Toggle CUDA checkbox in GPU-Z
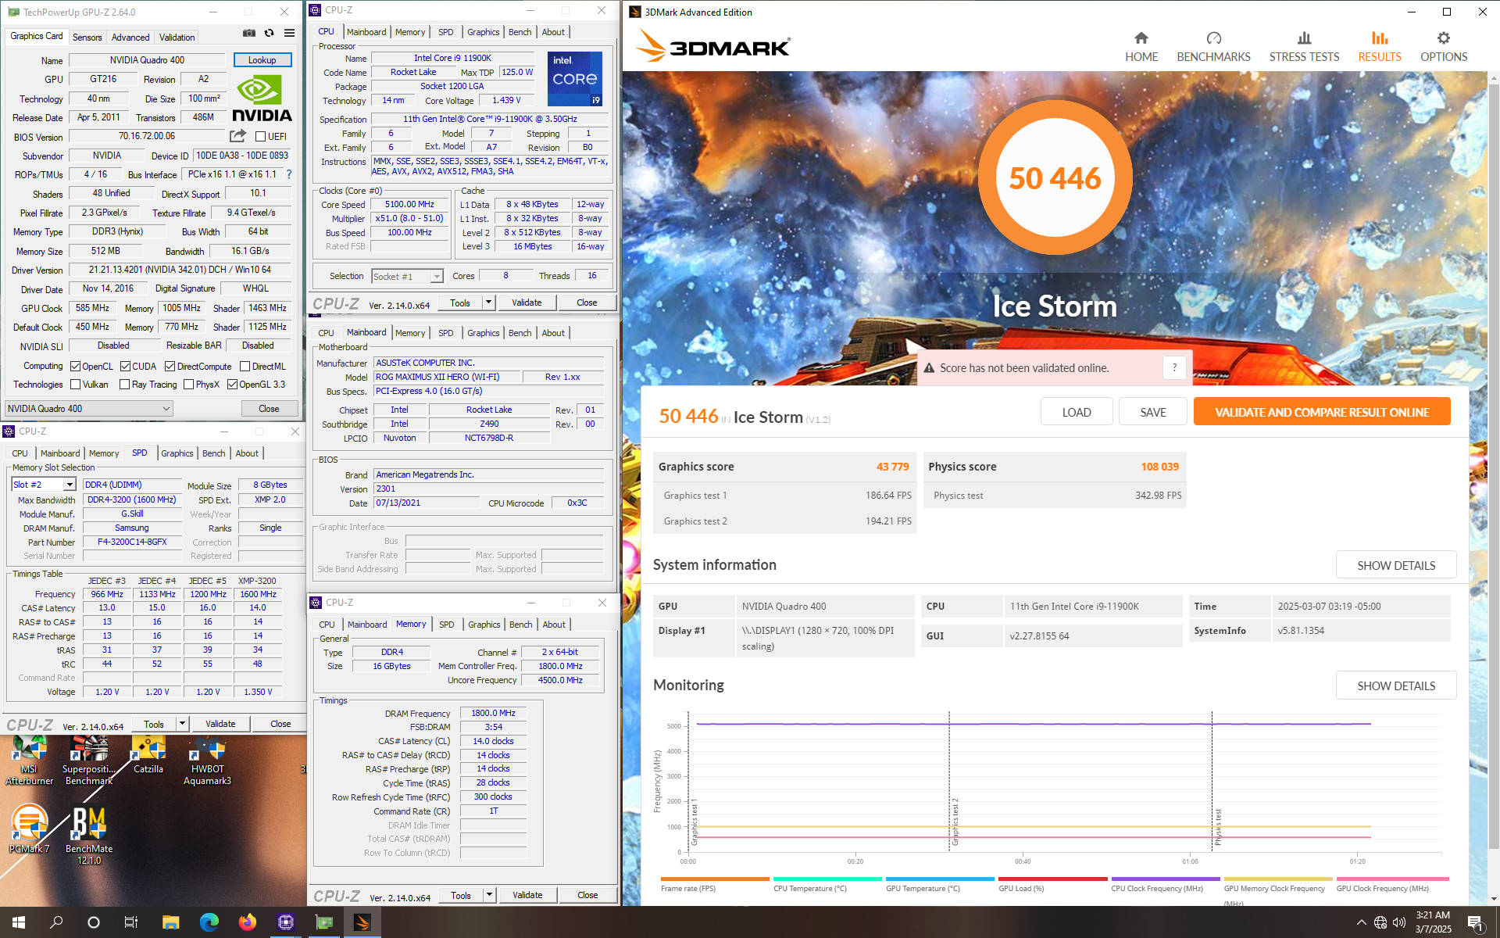 click(x=124, y=366)
